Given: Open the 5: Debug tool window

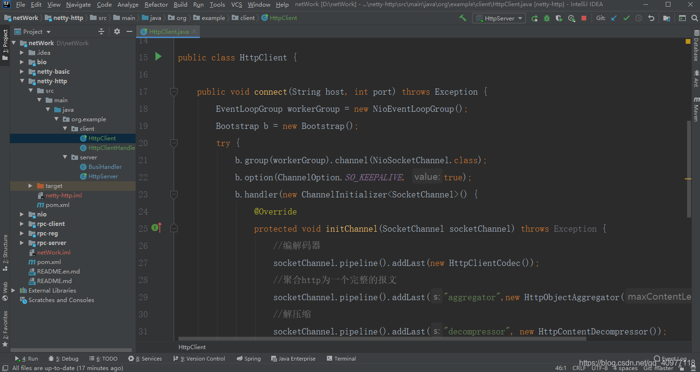Looking at the screenshot, I should (x=63, y=359).
